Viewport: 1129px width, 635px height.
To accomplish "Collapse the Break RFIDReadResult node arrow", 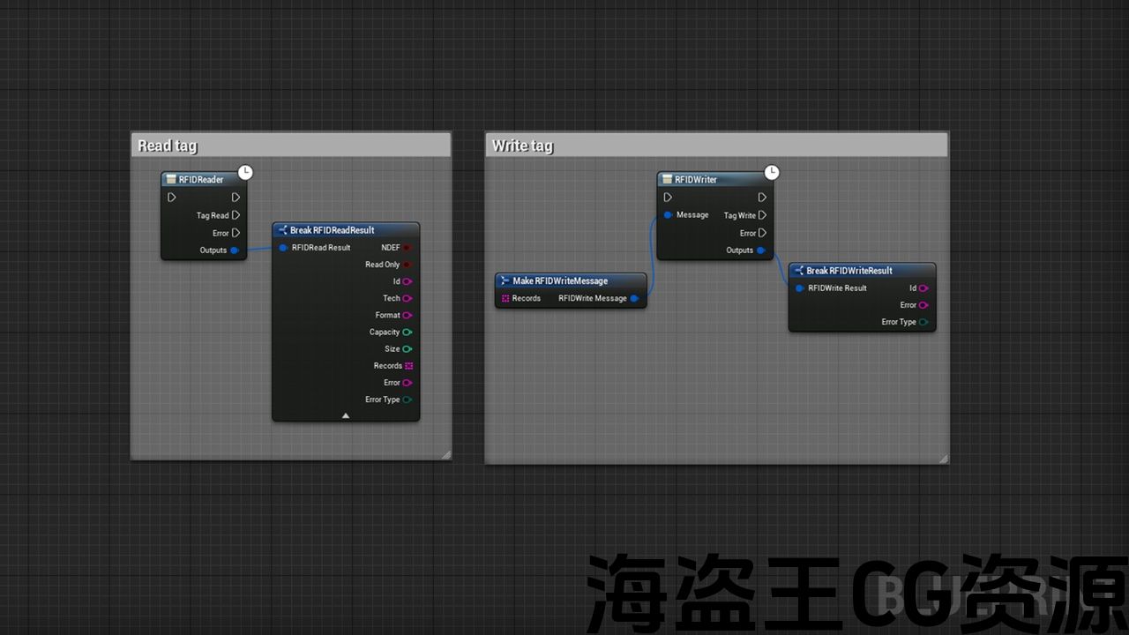I will point(346,415).
